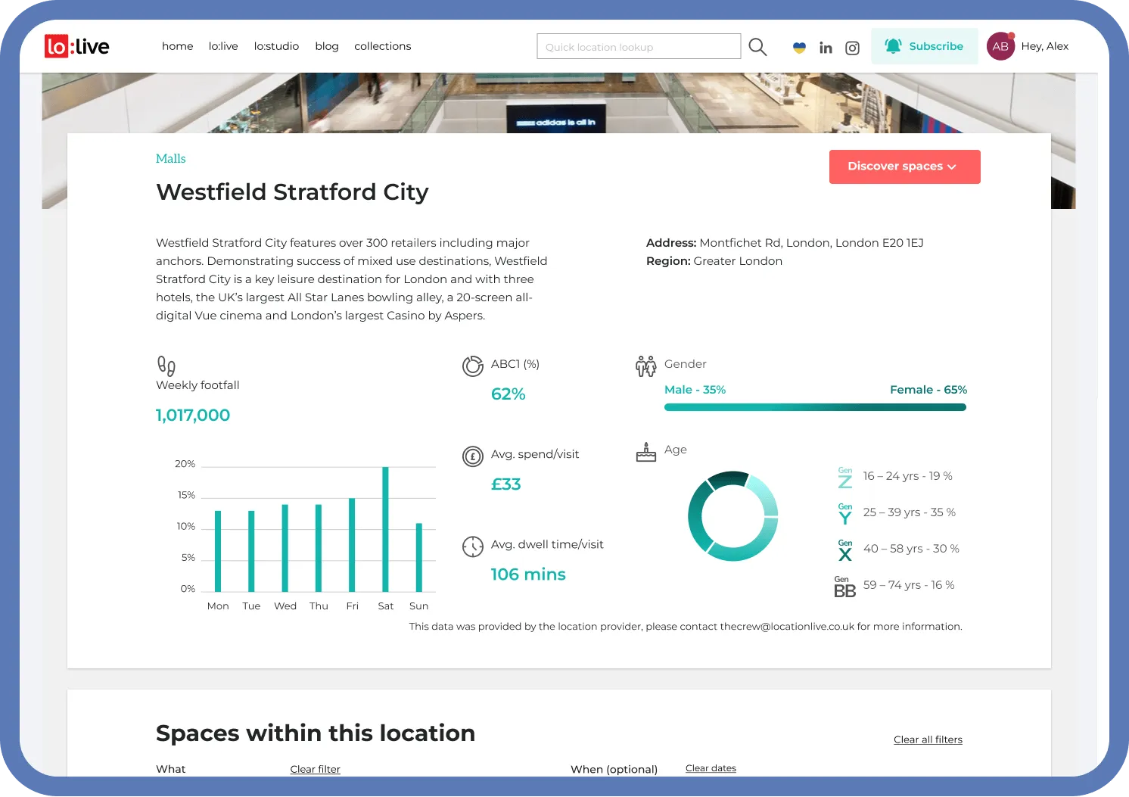Click the gender split progress bar
The height and width of the screenshot is (797, 1129).
pos(815,407)
